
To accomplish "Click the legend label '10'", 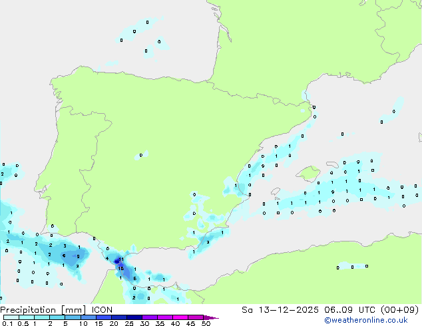I will click(83, 323).
